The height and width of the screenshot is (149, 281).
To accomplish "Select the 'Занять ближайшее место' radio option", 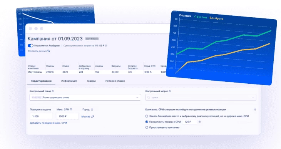I will [x=147, y=116].
